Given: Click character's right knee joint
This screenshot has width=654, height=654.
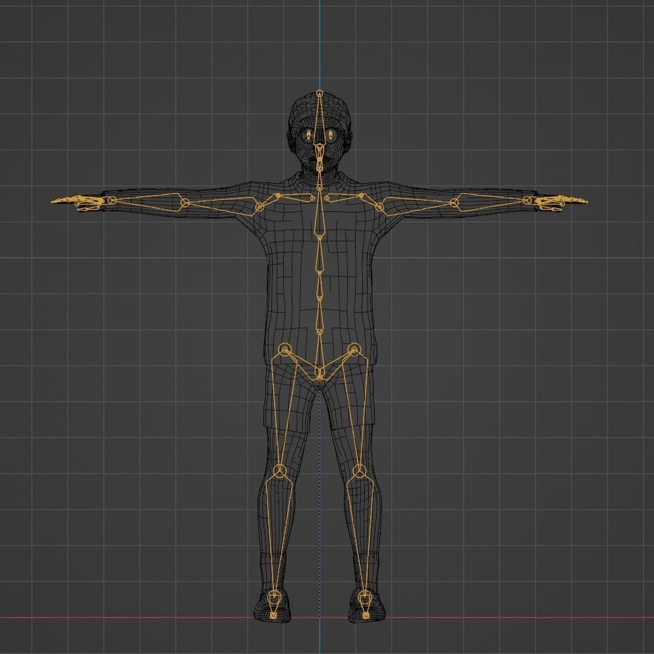Looking at the screenshot, I should [x=279, y=472].
